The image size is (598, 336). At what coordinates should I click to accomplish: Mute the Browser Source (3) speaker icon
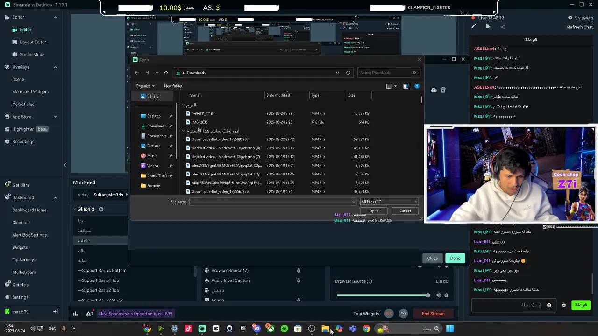coord(438,295)
